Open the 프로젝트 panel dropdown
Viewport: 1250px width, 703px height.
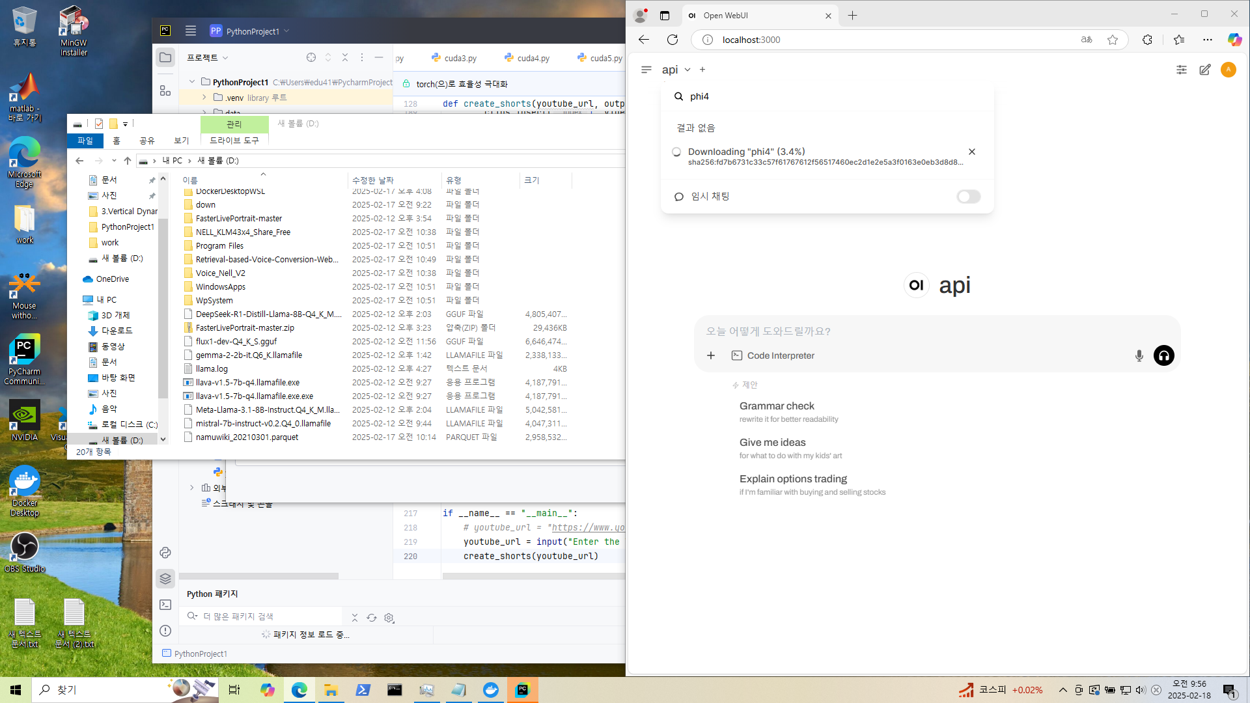point(208,58)
